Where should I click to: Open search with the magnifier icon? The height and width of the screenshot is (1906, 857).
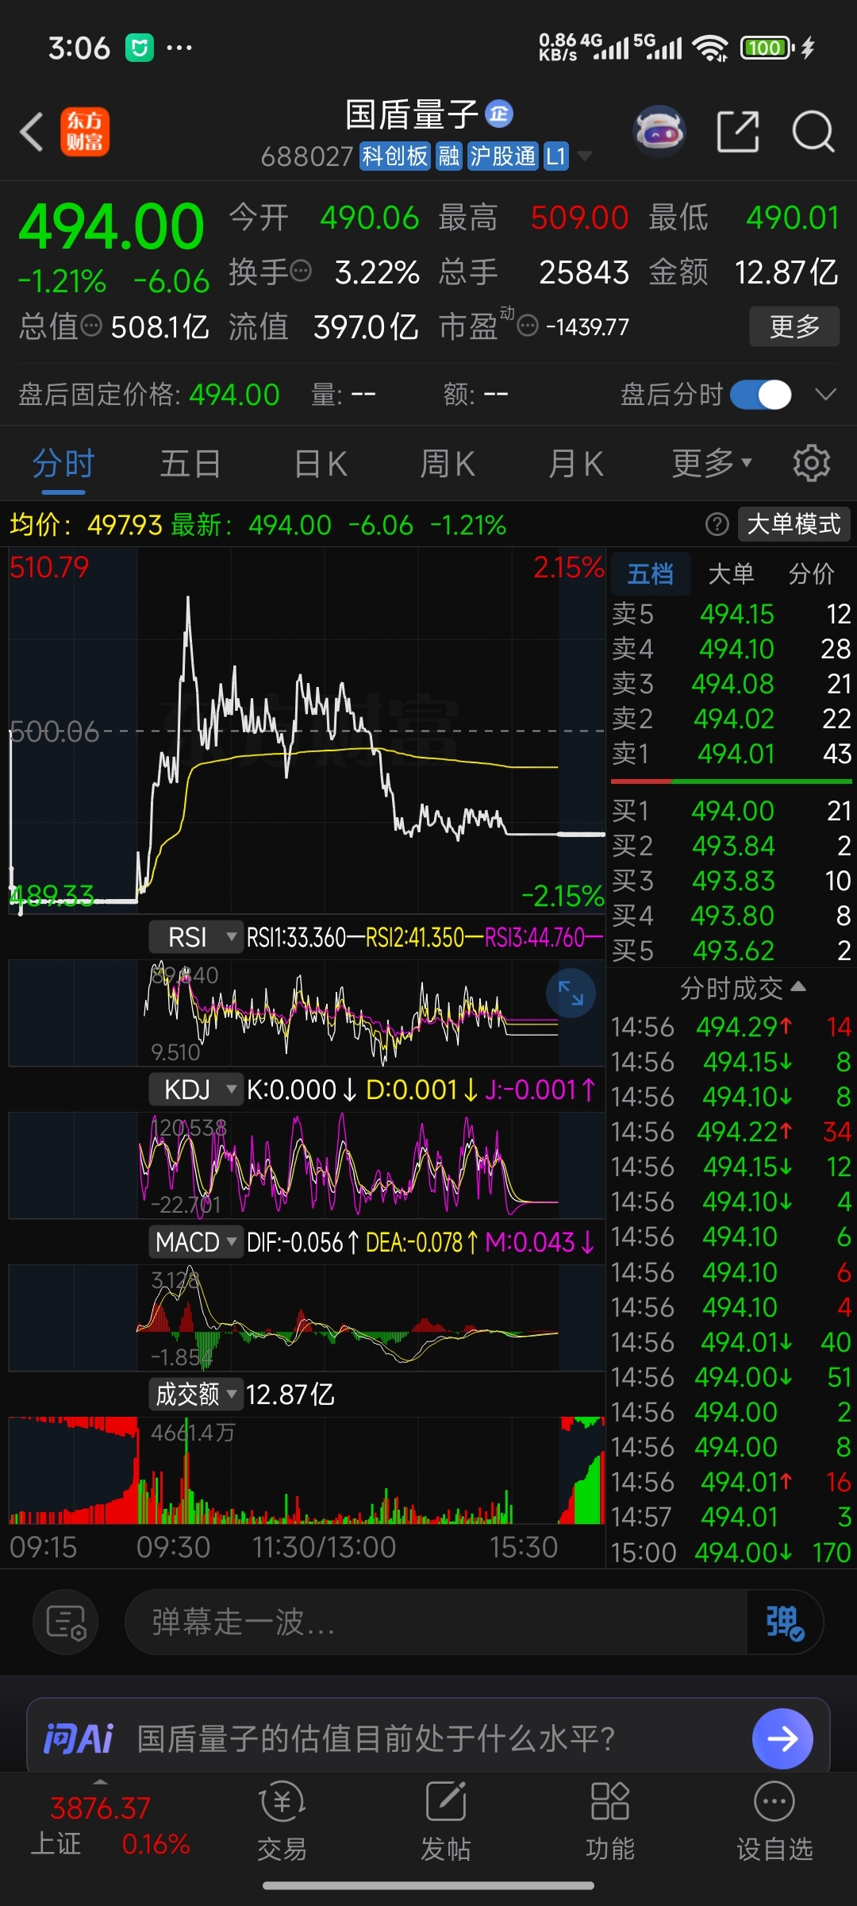[x=813, y=131]
